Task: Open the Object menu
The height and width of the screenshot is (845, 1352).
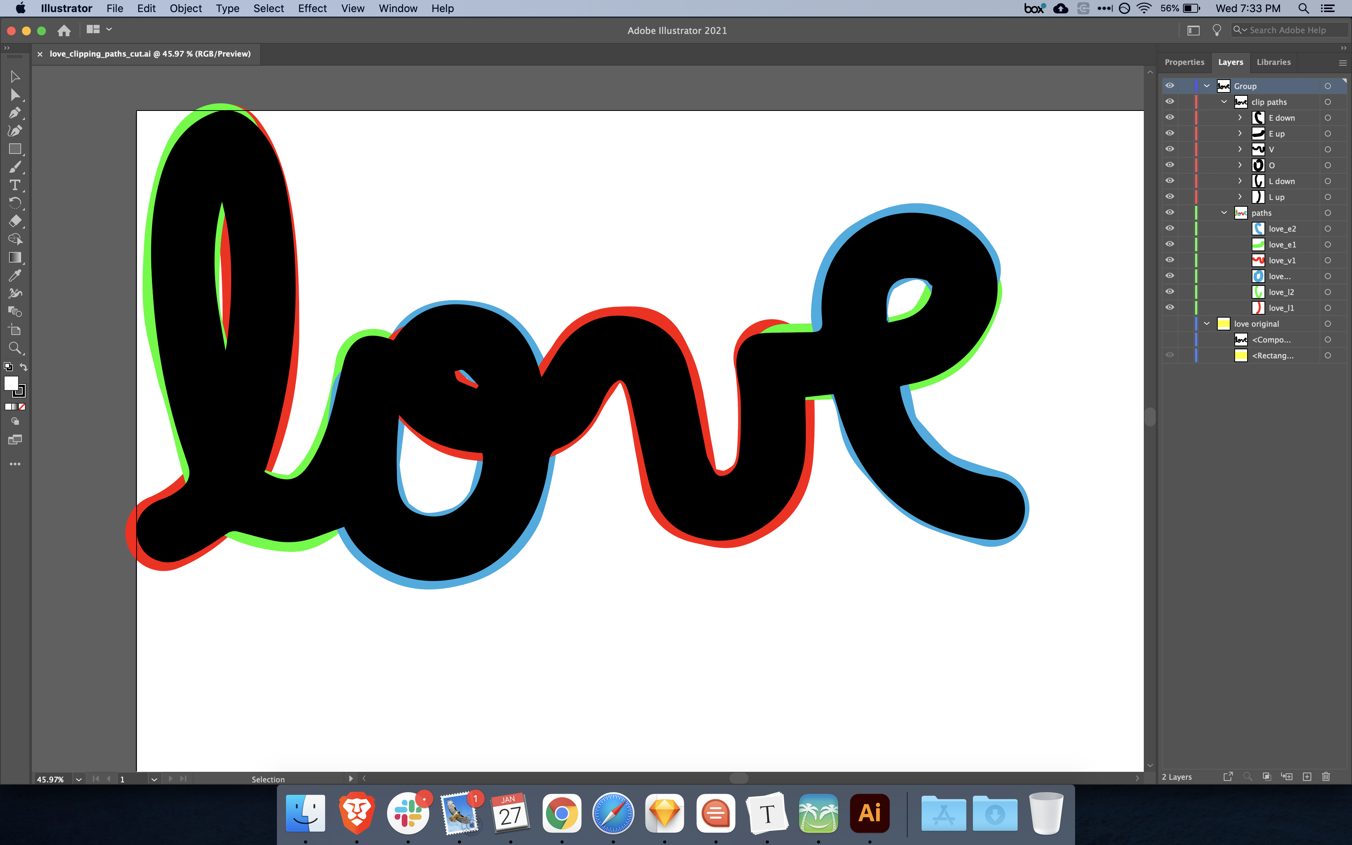Action: click(x=186, y=8)
